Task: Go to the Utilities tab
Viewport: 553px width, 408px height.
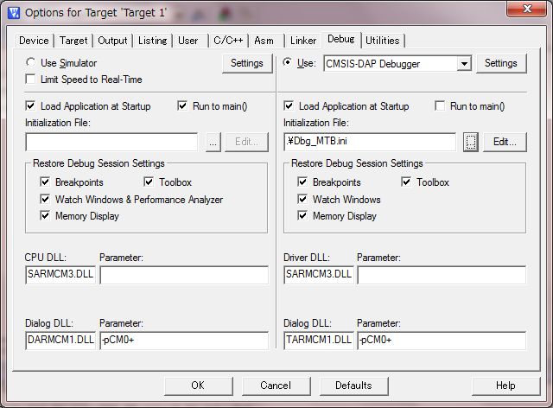Action: point(382,41)
